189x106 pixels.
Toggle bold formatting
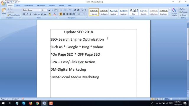click(24, 14)
